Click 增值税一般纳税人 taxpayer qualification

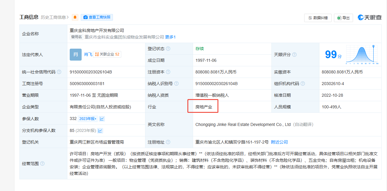pos(212,95)
